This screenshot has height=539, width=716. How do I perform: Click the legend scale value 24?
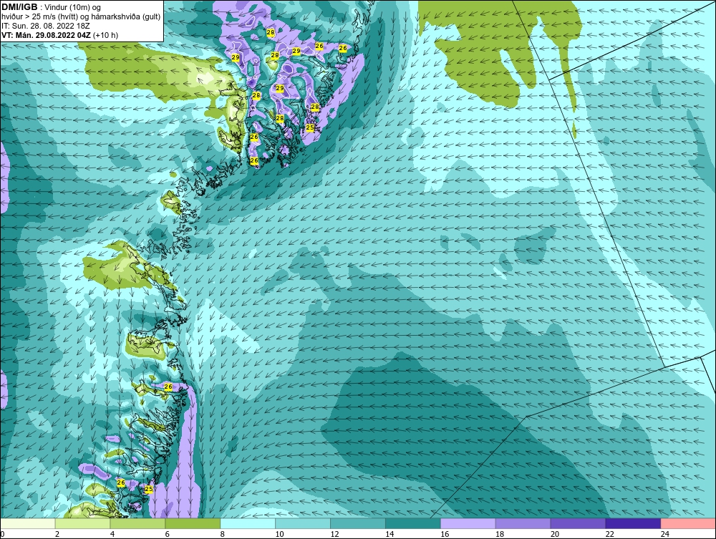[x=665, y=534]
